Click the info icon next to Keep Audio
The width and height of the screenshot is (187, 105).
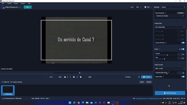click(x=163, y=77)
